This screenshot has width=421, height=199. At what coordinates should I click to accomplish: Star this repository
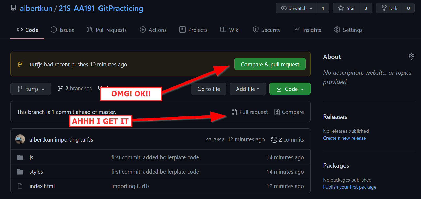347,8
